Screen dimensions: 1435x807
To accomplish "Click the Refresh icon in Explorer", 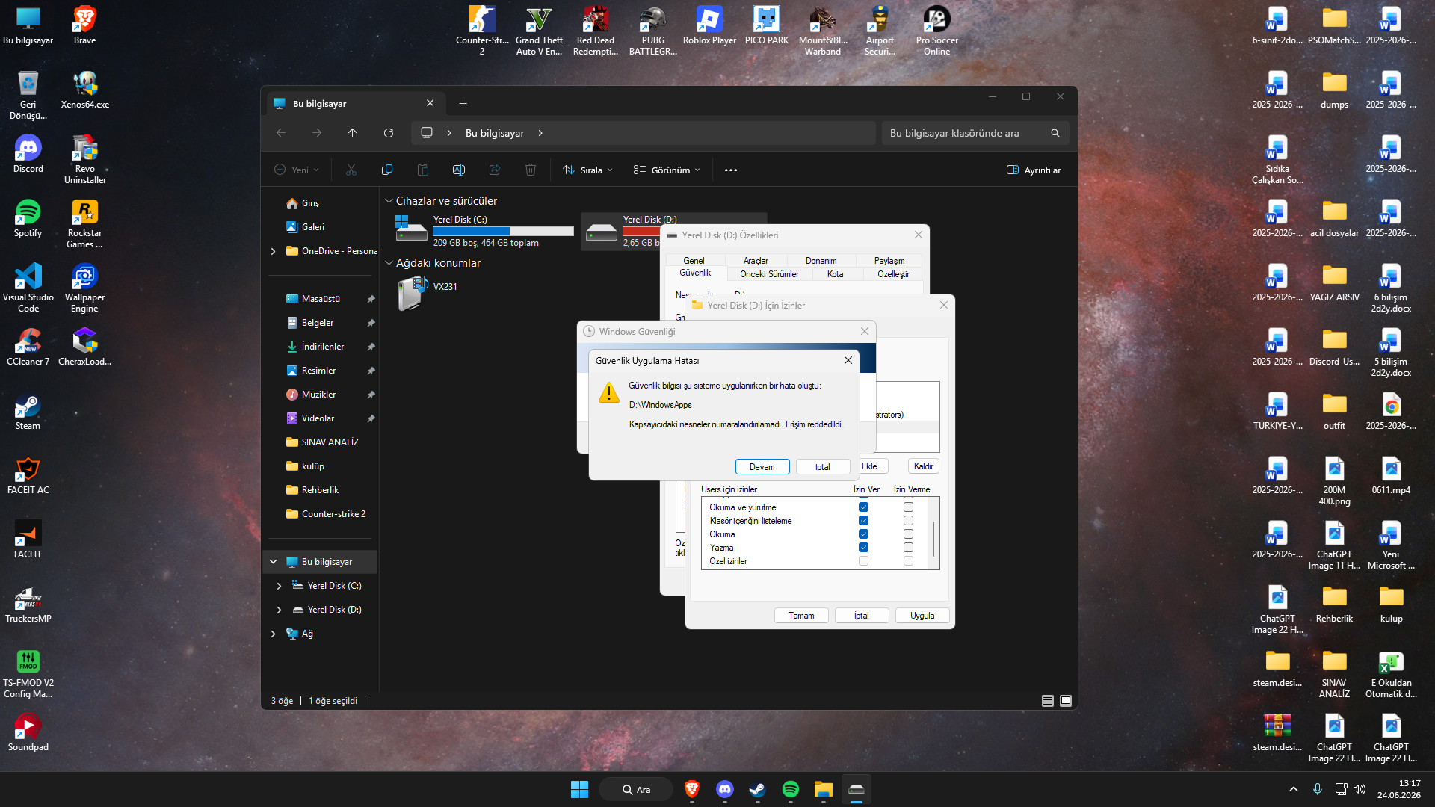I will tap(389, 133).
